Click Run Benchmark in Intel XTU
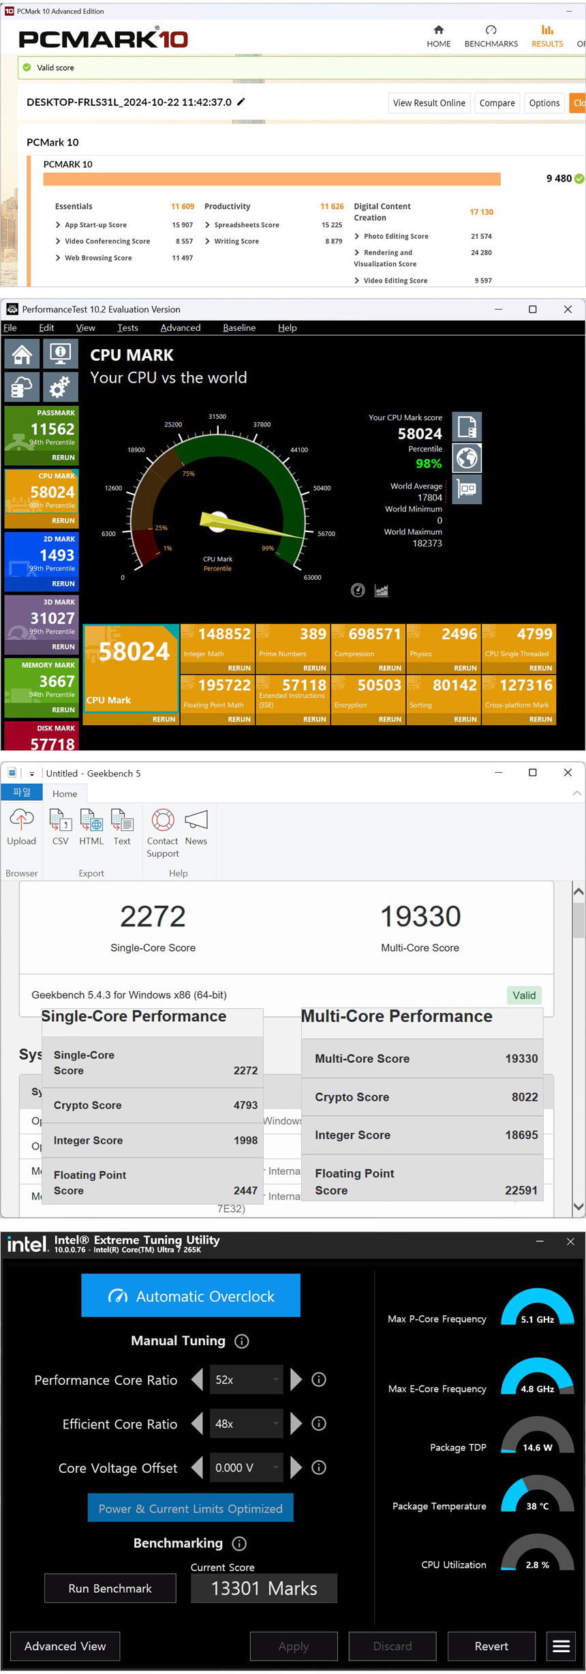The height and width of the screenshot is (1674, 586). pos(110,1588)
